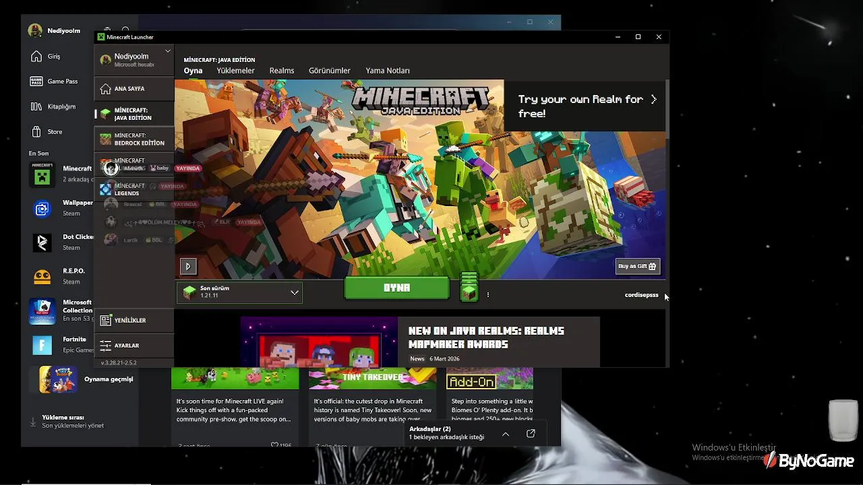Select Minecraft: Java Edition in launcher sidebar
The height and width of the screenshot is (485, 863).
coord(134,114)
